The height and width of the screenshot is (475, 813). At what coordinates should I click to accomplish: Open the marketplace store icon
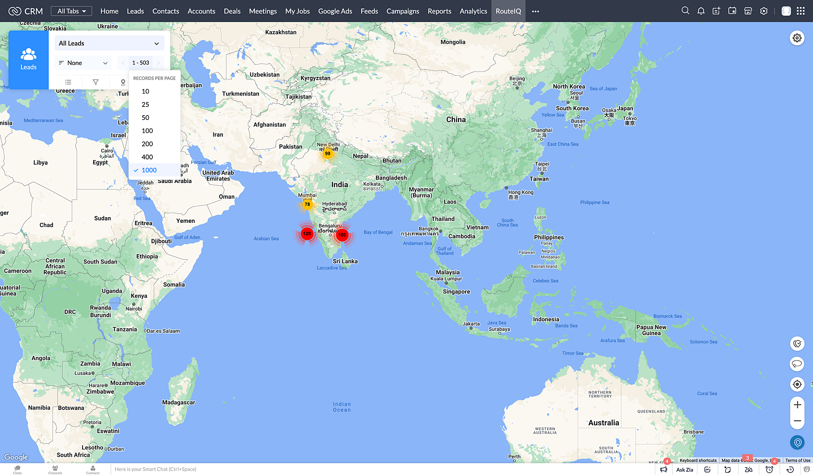click(x=748, y=11)
